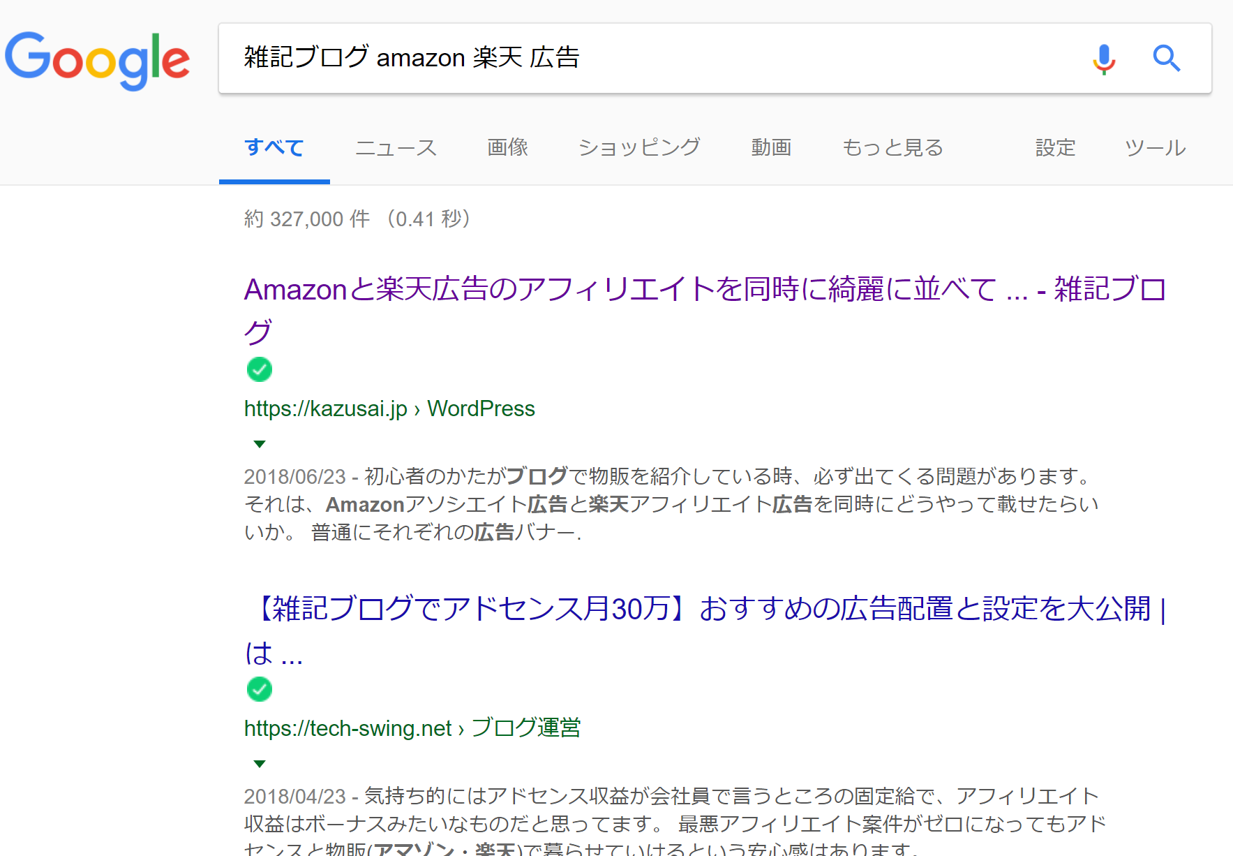The image size is (1233, 856).
Task: Open the もっと見る dropdown
Action: click(892, 147)
